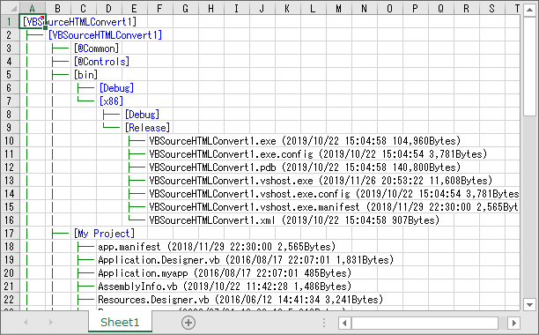Select column F header
The height and width of the screenshot is (335, 539).
[159, 8]
